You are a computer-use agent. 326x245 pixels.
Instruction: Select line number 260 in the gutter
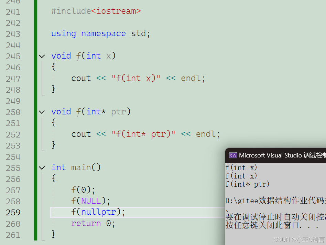(13, 224)
